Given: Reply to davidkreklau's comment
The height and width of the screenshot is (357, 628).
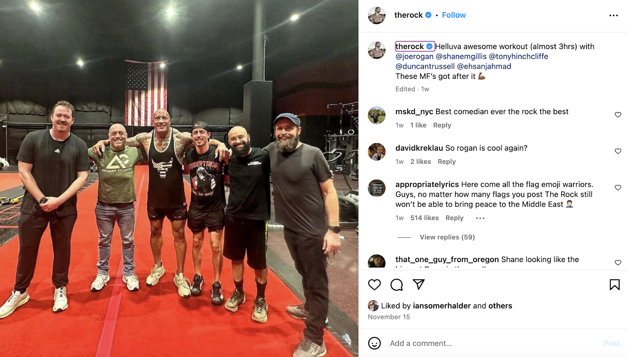Looking at the screenshot, I should [x=447, y=162].
